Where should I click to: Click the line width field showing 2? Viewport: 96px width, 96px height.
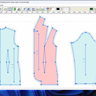click(x=53, y=9)
